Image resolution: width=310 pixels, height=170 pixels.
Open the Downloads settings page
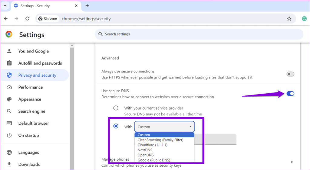[x=29, y=164]
